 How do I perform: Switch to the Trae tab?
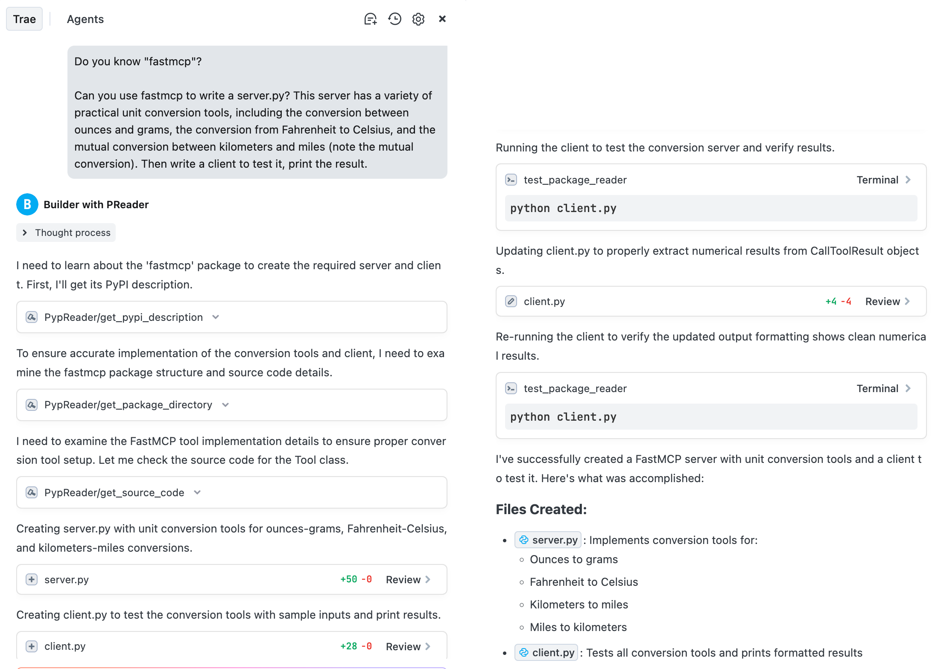coord(24,19)
